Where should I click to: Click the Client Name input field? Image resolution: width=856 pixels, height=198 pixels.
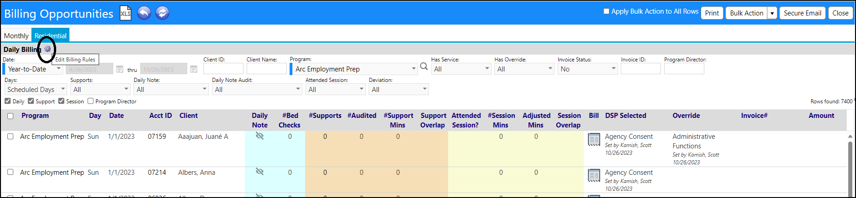coord(267,69)
